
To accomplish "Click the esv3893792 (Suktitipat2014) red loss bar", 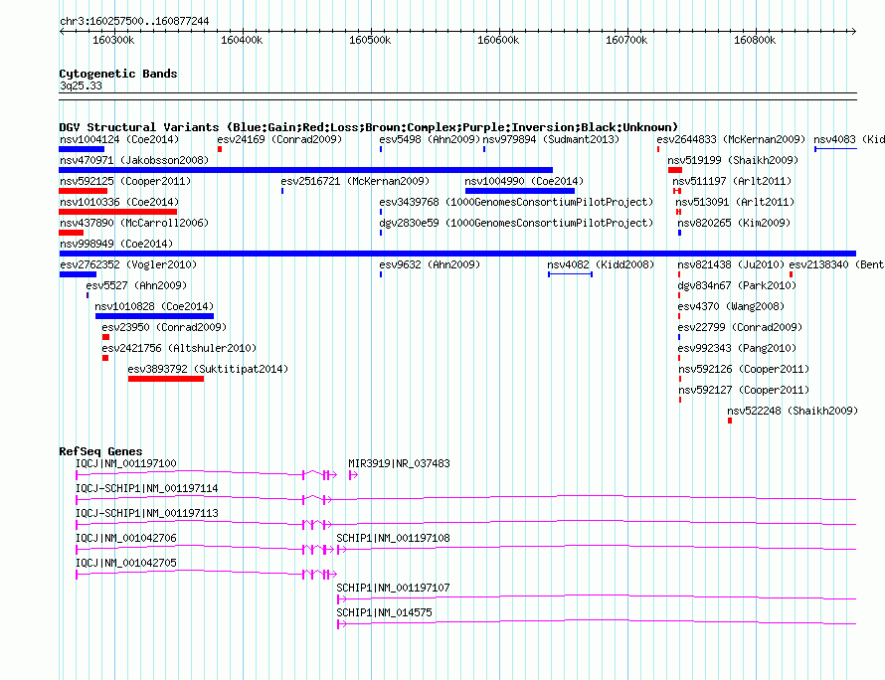I will point(166,379).
